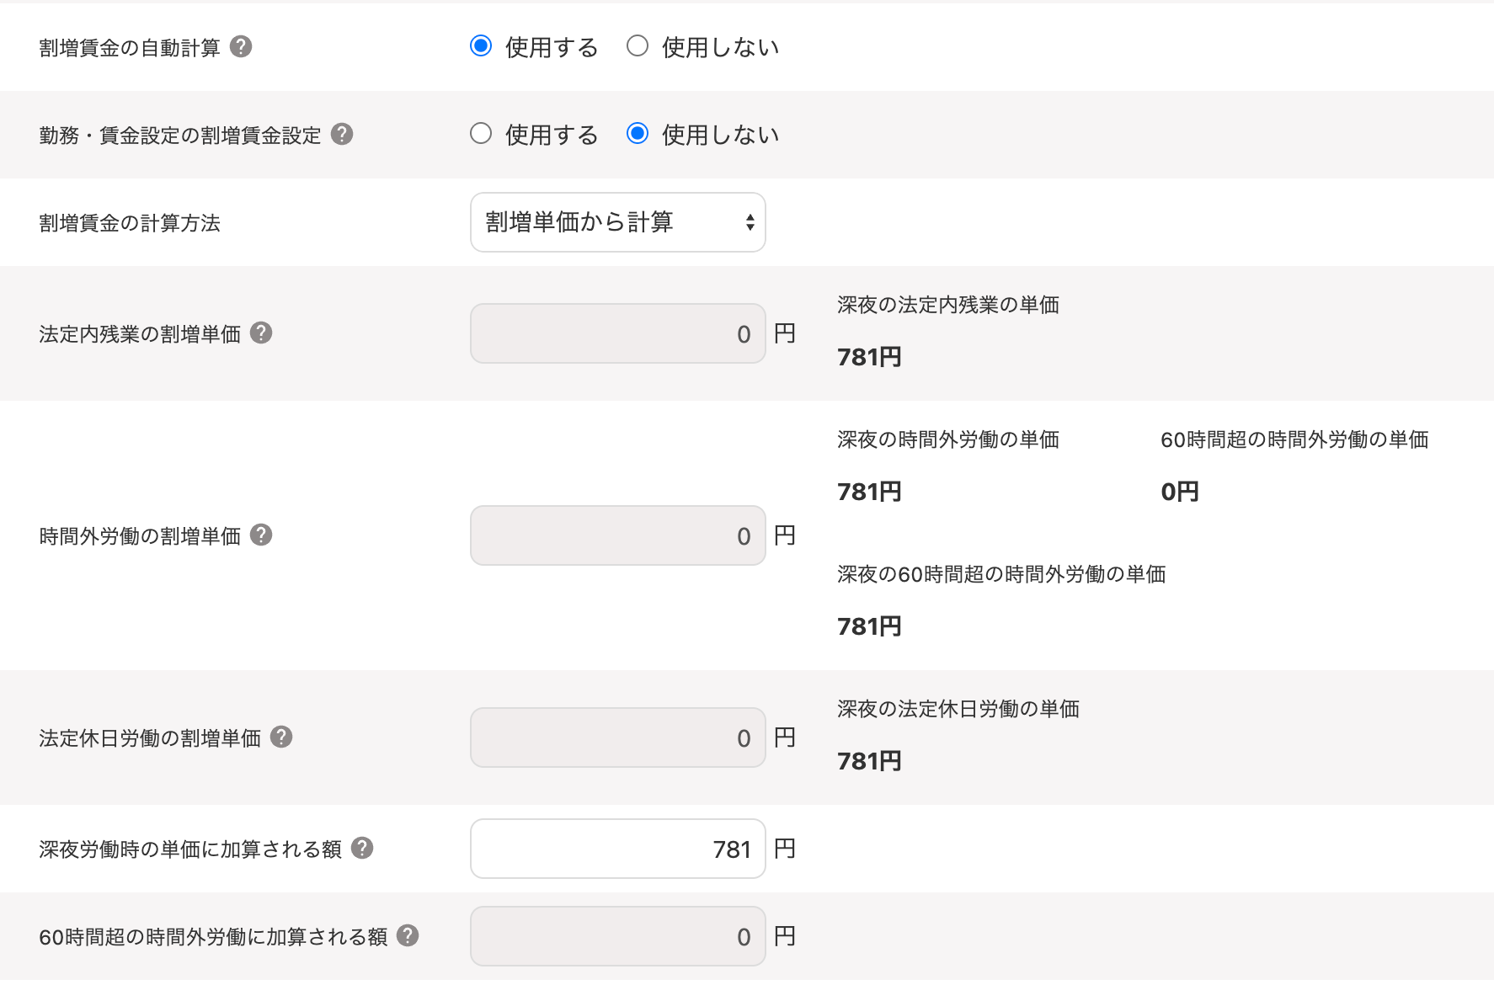Focus the 60時間超の時間外労働に加算される額 field

click(x=618, y=936)
